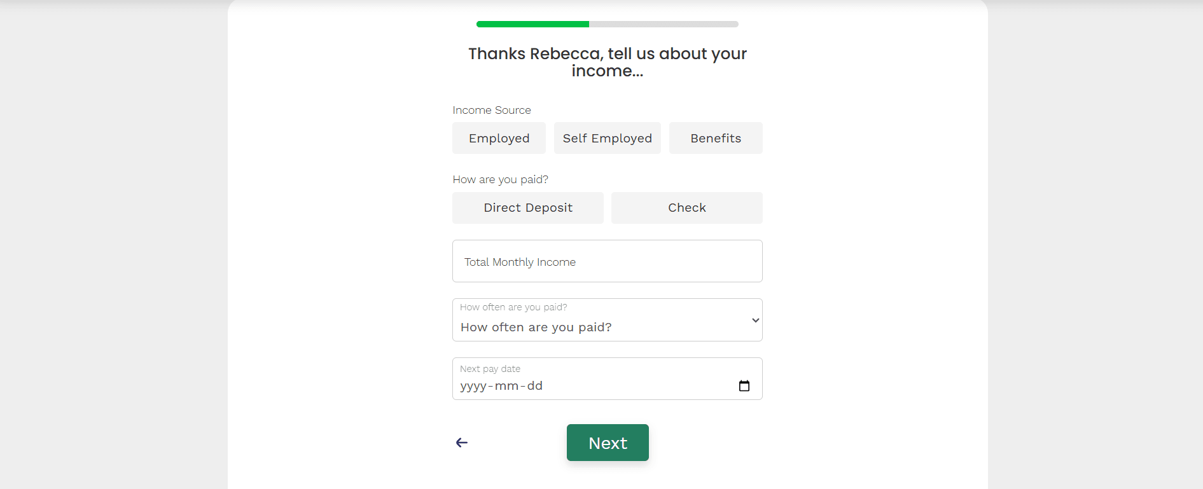Click the back arrow to return

pos(462,443)
